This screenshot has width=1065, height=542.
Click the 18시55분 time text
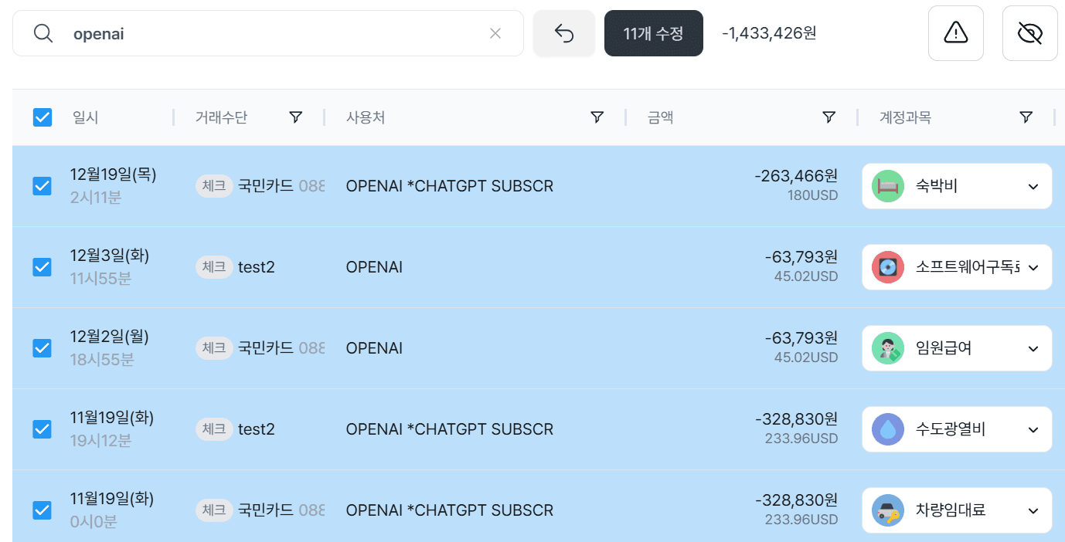pyautogui.click(x=102, y=360)
